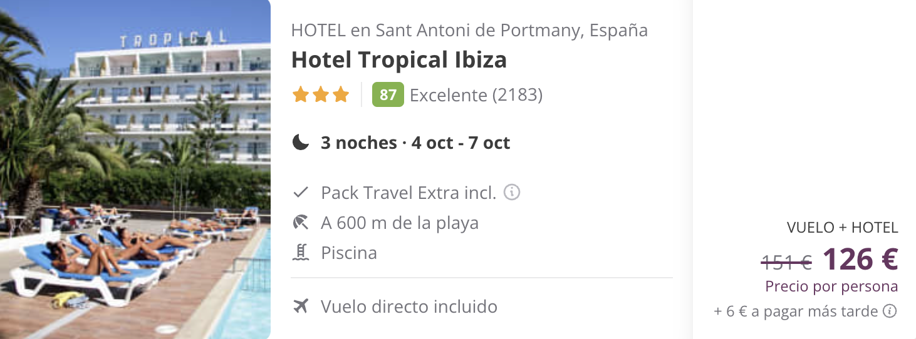Click the 126 € price
The image size is (916, 339).
[860, 258]
